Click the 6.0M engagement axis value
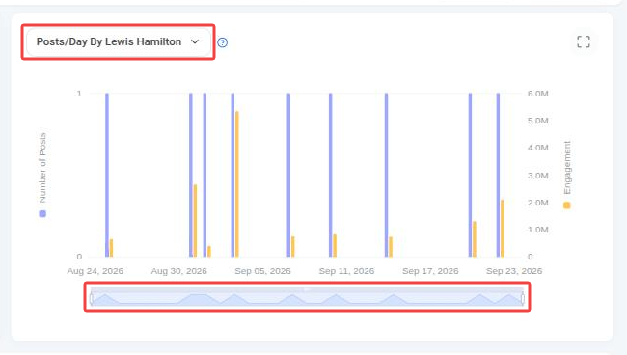Viewport: 627px width, 355px height. 538,94
